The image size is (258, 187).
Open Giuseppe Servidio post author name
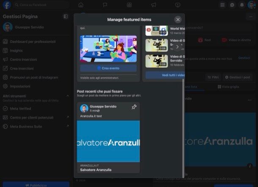103,107
